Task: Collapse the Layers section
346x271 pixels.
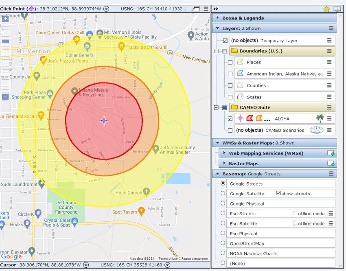Action: coord(218,28)
